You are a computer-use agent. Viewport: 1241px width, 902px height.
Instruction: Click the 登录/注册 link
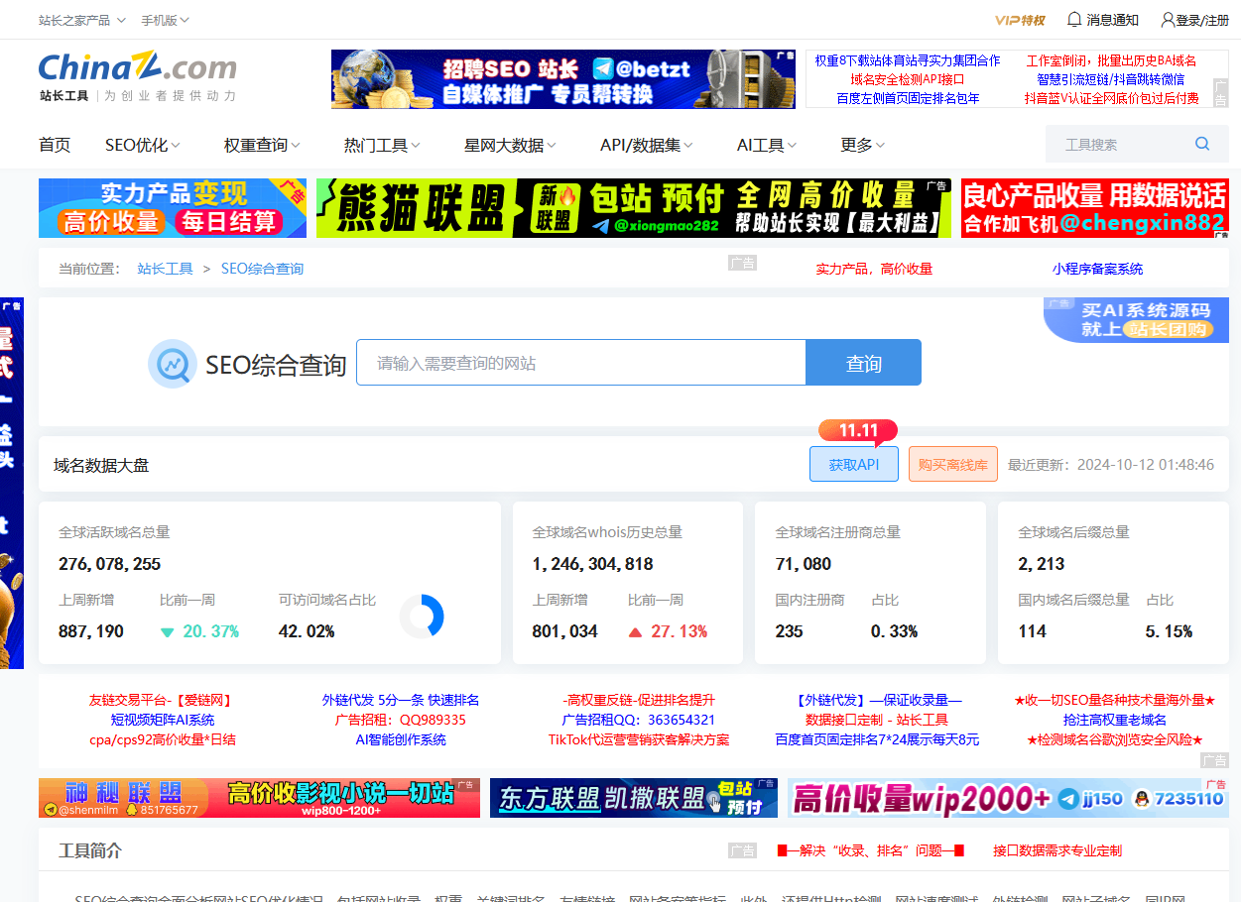tap(1201, 20)
